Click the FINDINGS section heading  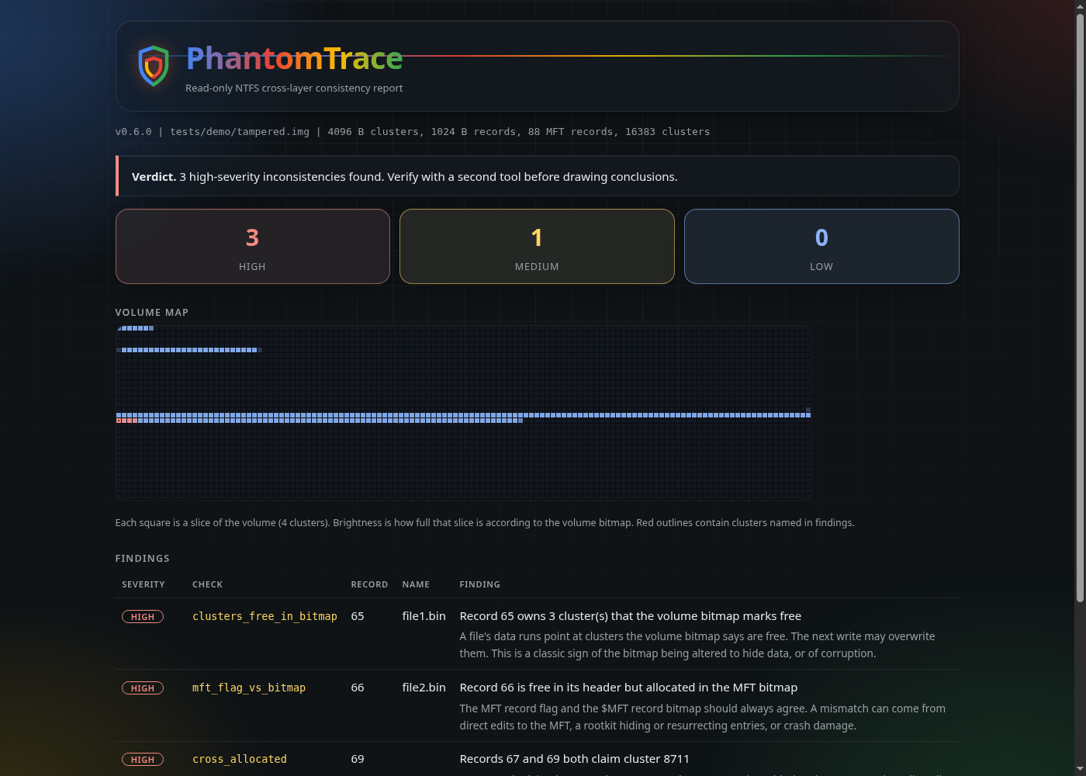click(x=142, y=559)
